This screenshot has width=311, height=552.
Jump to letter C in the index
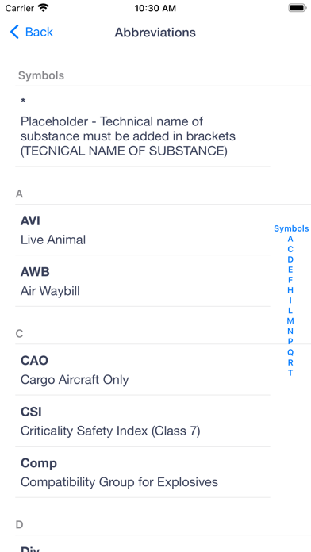(x=290, y=249)
